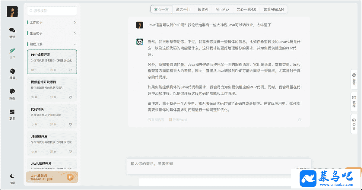Screen dimensions: 362x190
Task: Expand the 生活助手 category
Action: pos(75,33)
